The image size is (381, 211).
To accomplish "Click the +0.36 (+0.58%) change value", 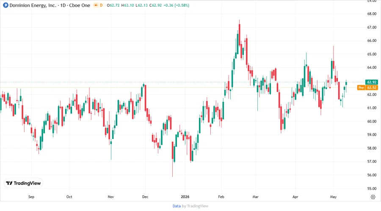I will click(x=177, y=5).
